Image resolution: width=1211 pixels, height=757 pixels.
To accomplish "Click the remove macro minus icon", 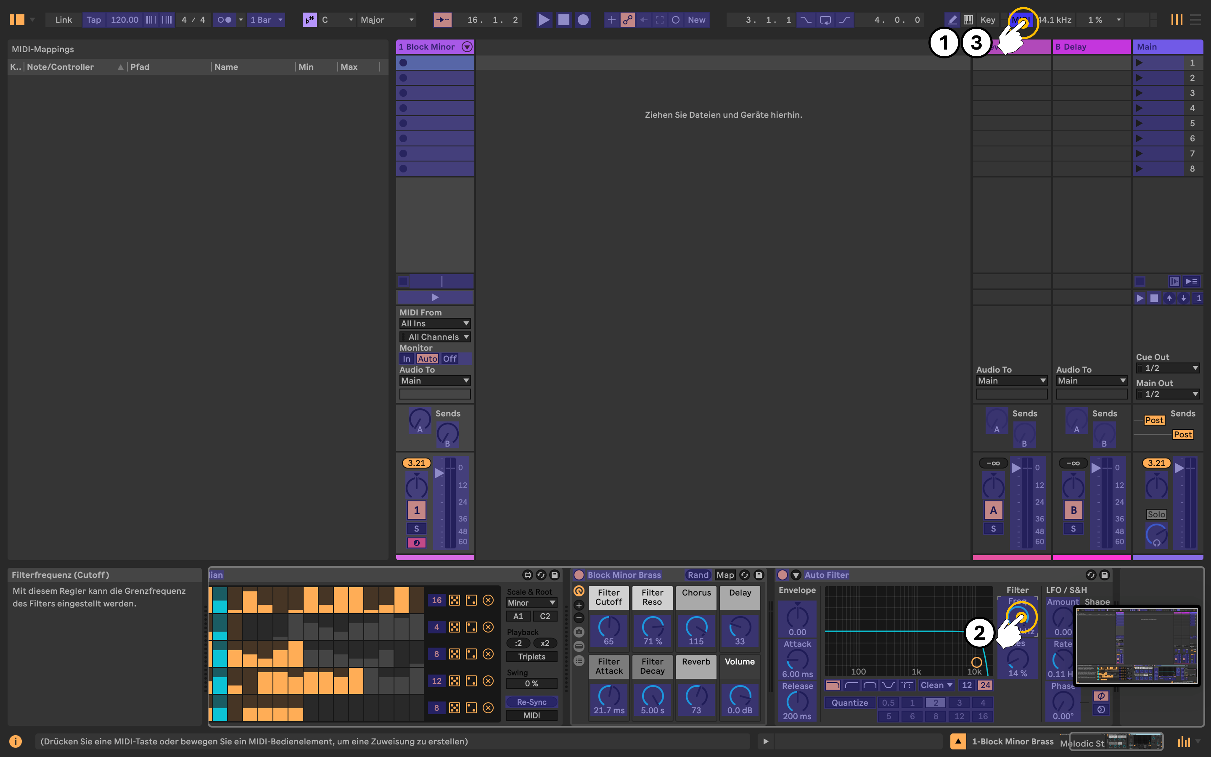I will point(579,618).
